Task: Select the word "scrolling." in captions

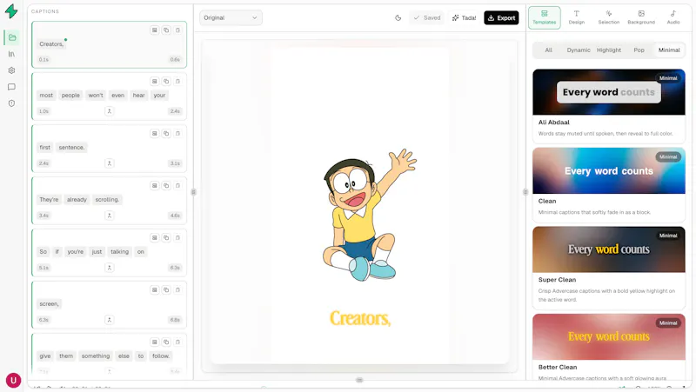Action: 107,200
